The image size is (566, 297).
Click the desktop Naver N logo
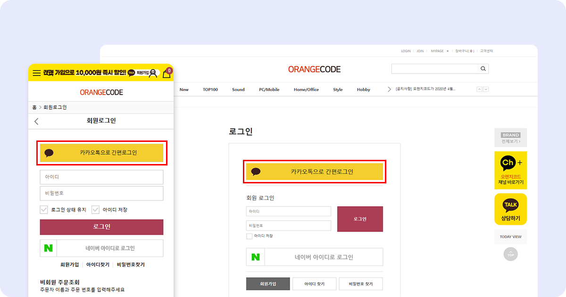pyautogui.click(x=256, y=257)
